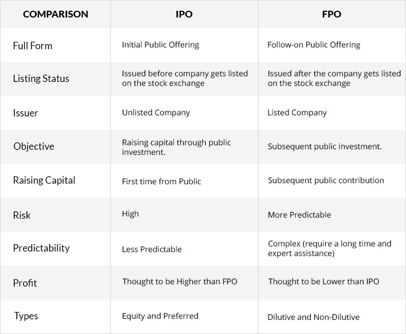Click the Profit row label
This screenshot has height=334, width=406.
coord(25,282)
